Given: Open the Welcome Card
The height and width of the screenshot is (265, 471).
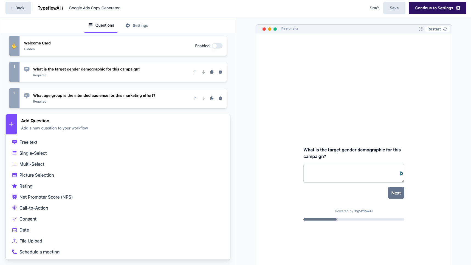Looking at the screenshot, I should pos(118,46).
